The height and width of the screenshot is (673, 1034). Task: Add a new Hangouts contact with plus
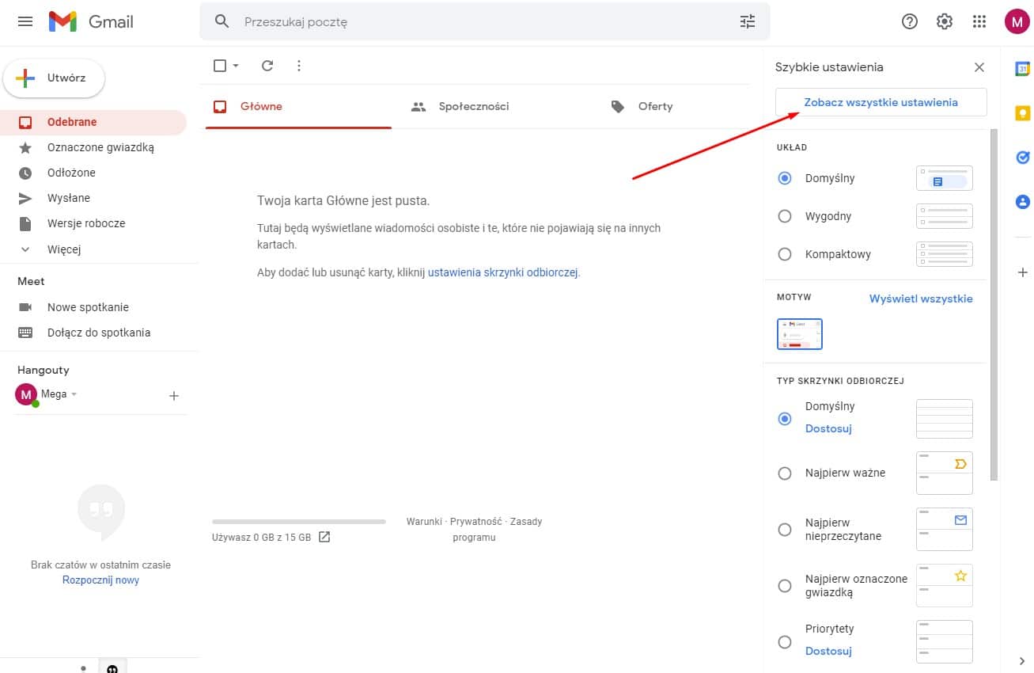click(174, 396)
